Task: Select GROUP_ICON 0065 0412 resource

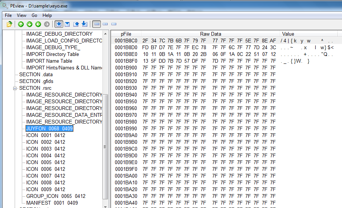Action: click(x=56, y=196)
